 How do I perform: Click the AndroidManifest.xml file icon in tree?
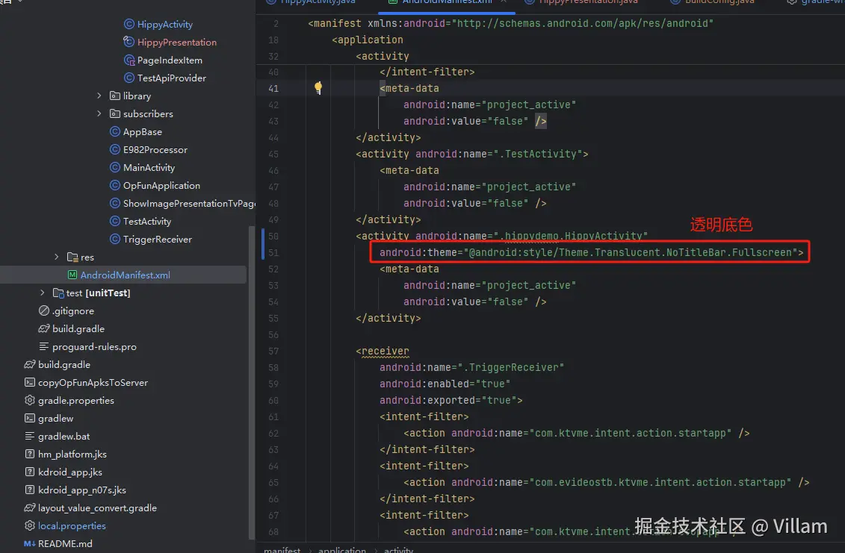coord(72,275)
